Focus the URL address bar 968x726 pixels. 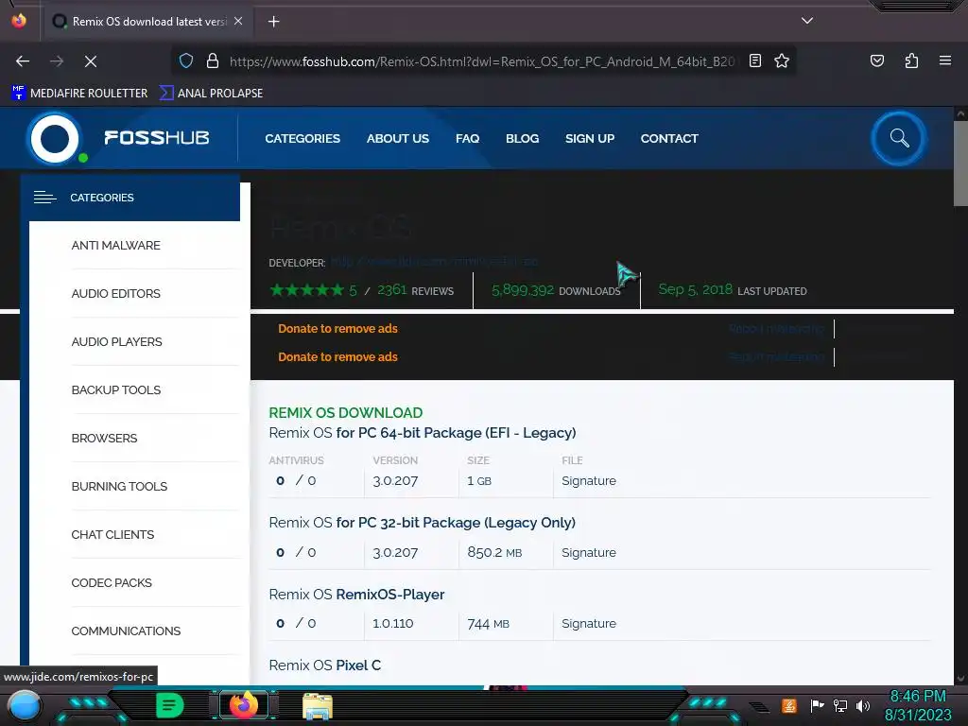pos(481,61)
